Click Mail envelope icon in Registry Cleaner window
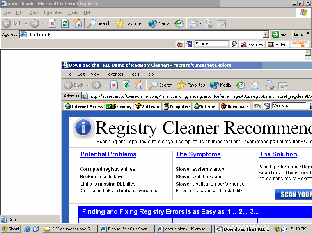Image resolution: width=312 pixels, height=234 pixels. (x=255, y=85)
